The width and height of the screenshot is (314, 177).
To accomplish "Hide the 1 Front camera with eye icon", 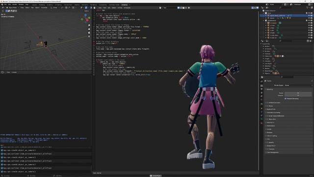I will [309, 26].
